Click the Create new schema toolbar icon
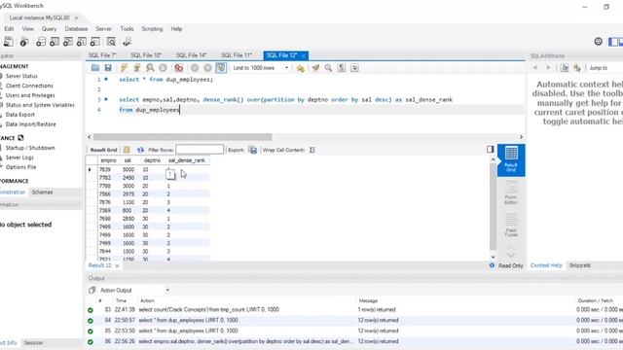The width and height of the screenshot is (623, 350). pyautogui.click(x=41, y=42)
